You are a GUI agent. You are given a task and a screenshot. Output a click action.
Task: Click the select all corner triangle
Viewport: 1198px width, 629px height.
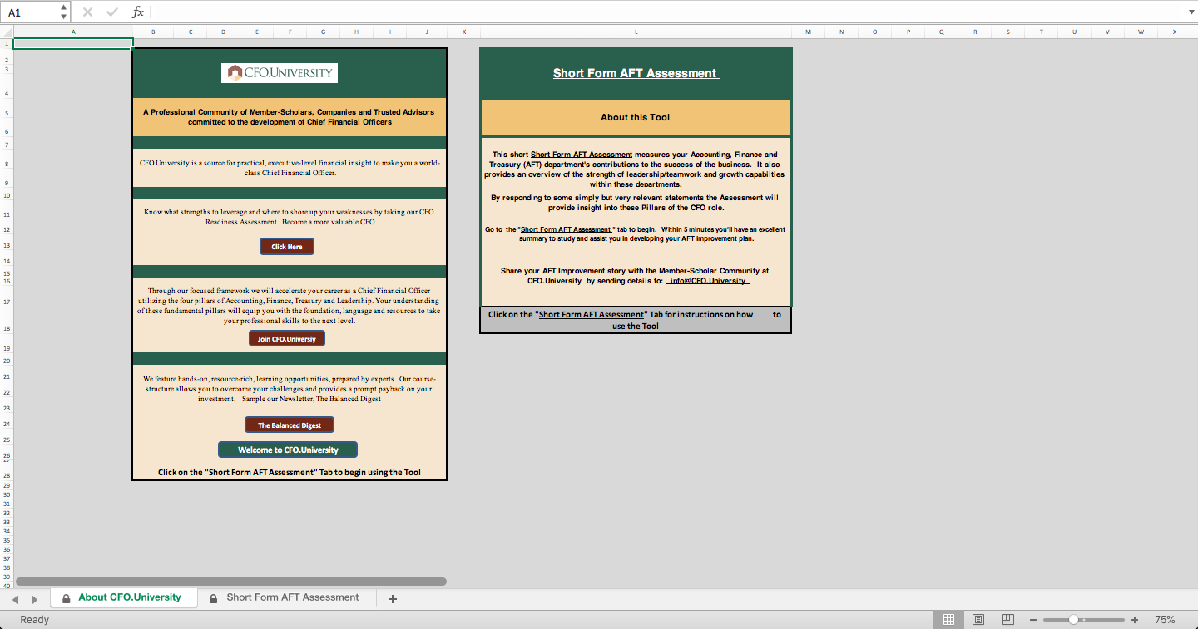[7, 32]
